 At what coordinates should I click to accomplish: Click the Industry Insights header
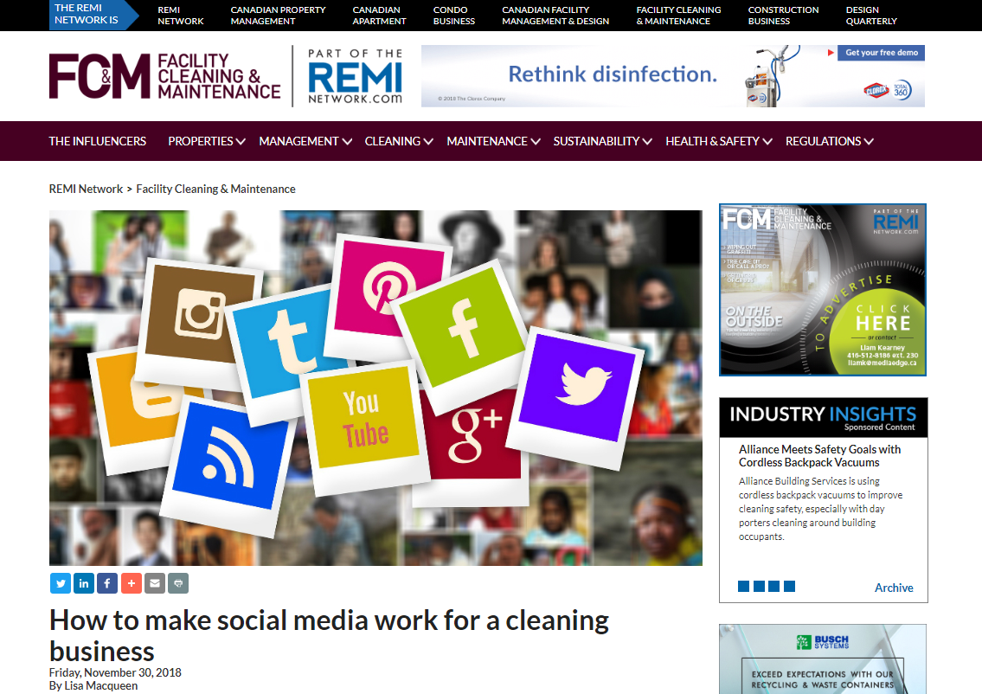tap(823, 417)
